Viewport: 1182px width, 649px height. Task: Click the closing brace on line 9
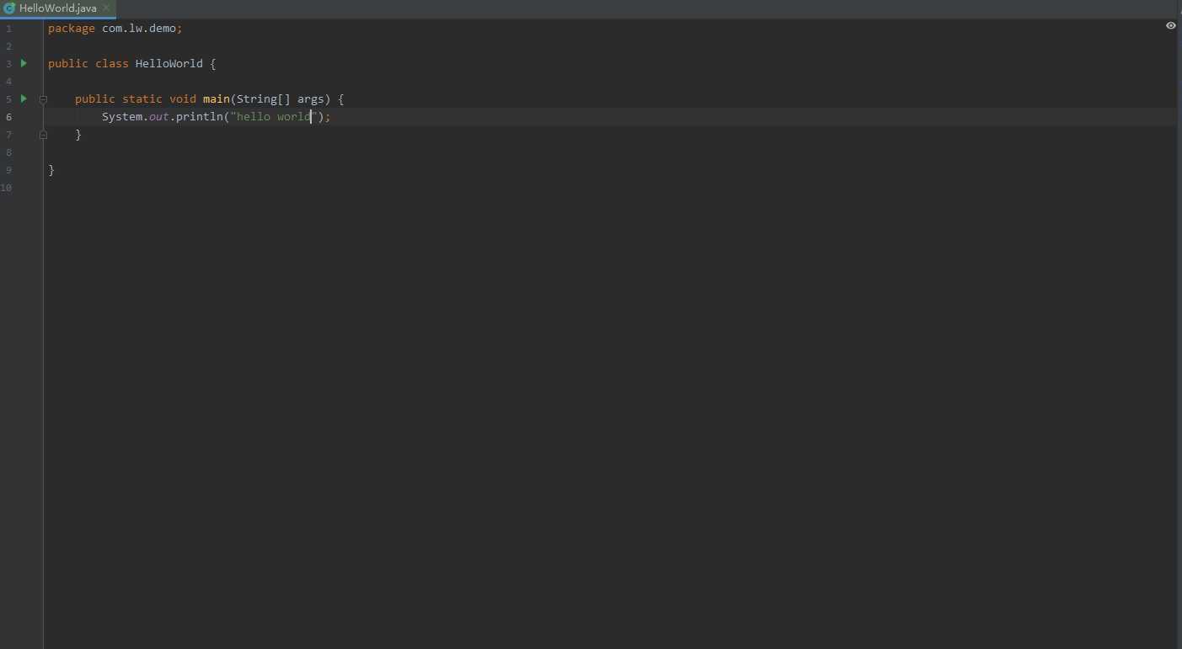[x=51, y=169]
